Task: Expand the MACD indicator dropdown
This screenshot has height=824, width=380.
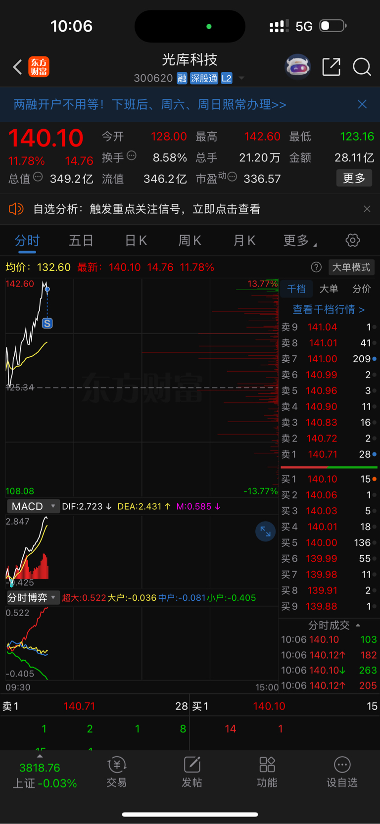Action: [33, 506]
